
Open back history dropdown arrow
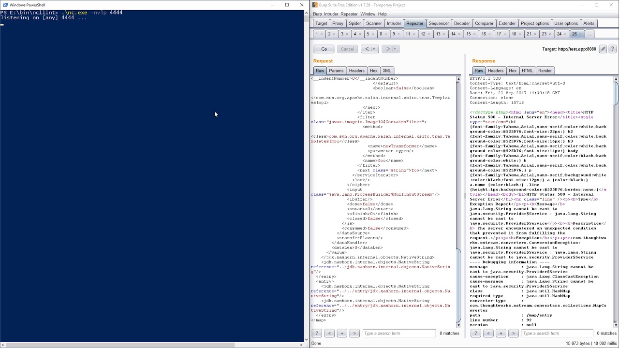(x=374, y=49)
